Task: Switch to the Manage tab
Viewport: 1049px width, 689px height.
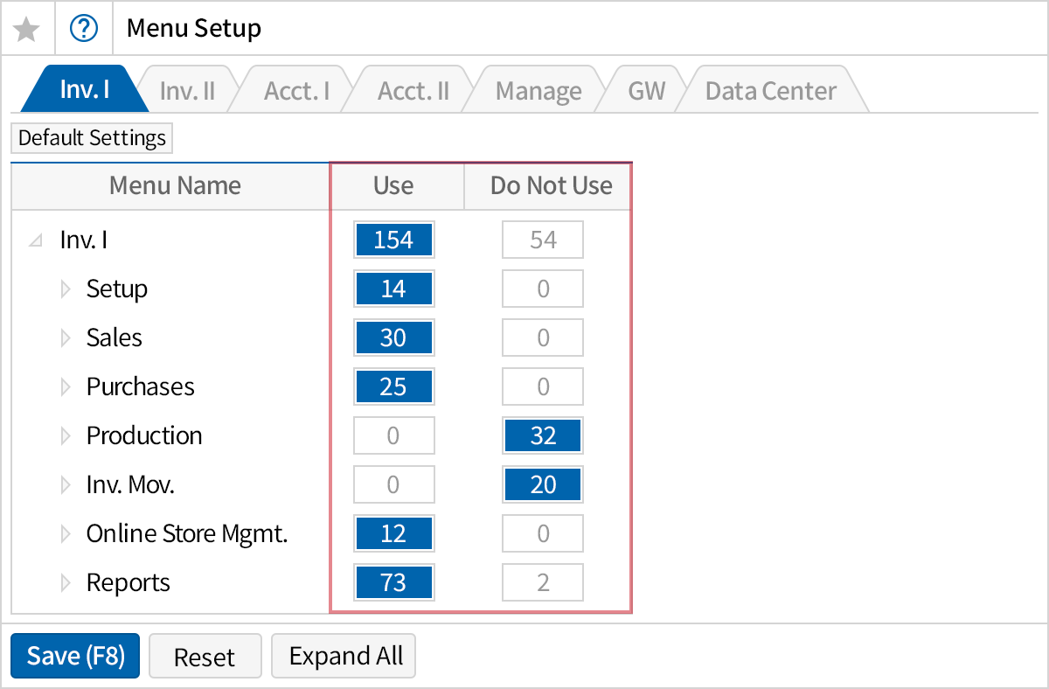Action: [x=538, y=88]
